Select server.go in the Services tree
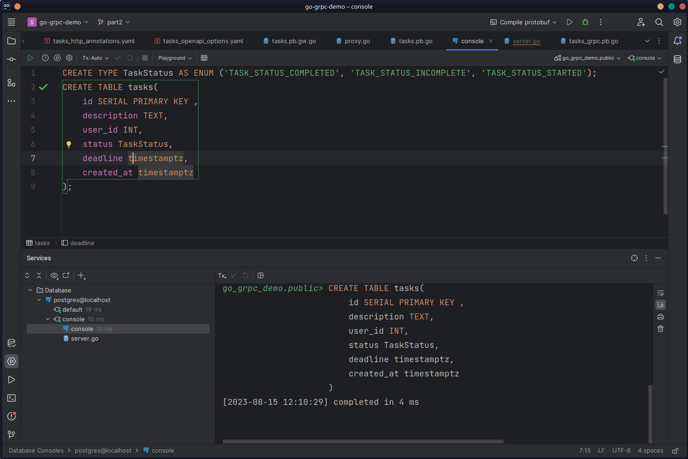This screenshot has height=459, width=688. click(x=84, y=338)
